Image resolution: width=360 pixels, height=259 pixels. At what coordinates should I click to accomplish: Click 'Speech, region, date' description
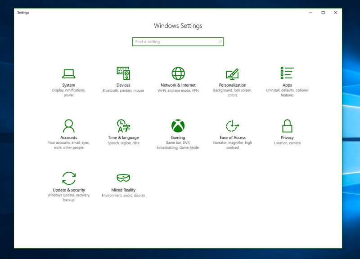pyautogui.click(x=123, y=143)
